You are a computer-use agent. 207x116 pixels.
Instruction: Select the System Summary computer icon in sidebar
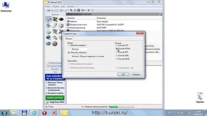tap(49, 19)
